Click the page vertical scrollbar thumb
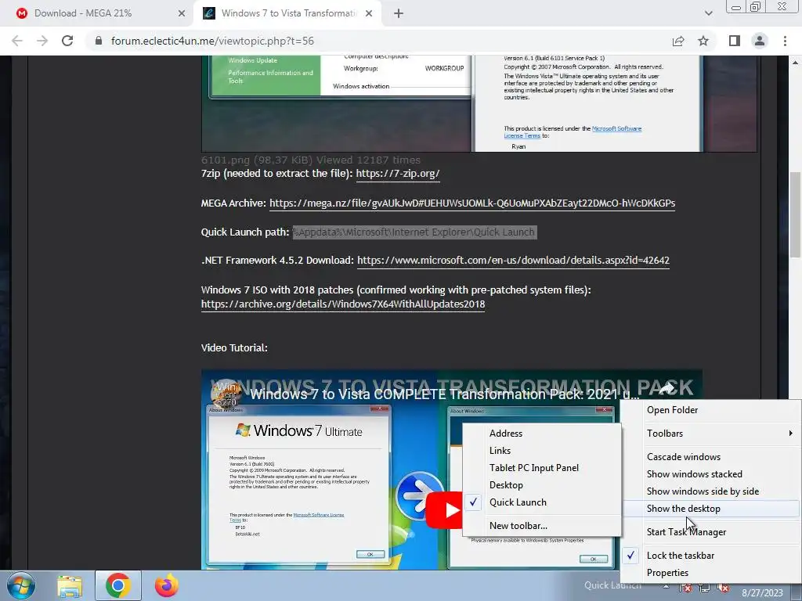Viewport: 802px width, 601px height. [x=795, y=214]
